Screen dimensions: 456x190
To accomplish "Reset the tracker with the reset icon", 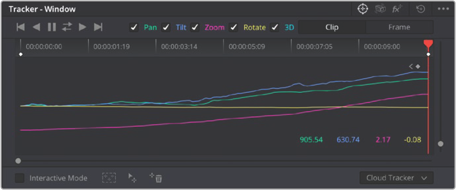I will [421, 9].
